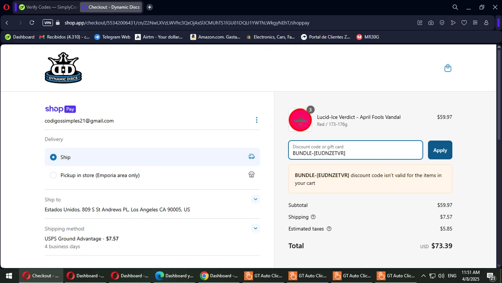Select Pickup in store radio button

pos(53,175)
